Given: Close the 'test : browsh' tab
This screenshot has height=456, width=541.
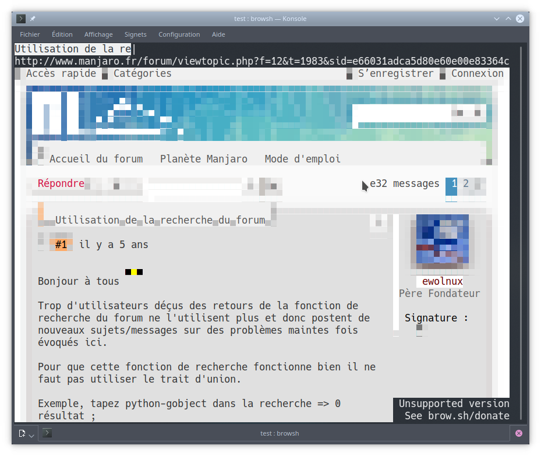Looking at the screenshot, I should coord(519,433).
